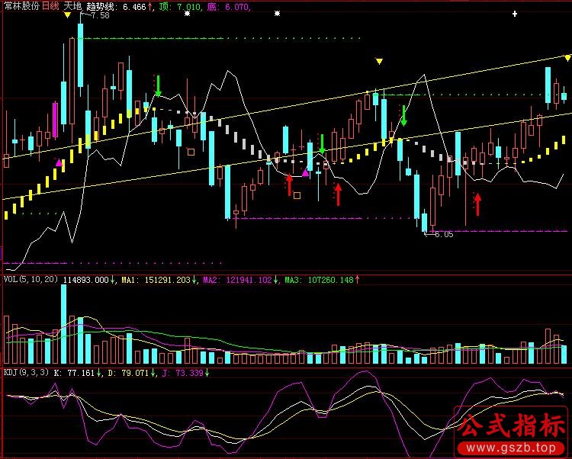
Task: Click the yellow triangle marker near top-left
Action: tap(67, 15)
